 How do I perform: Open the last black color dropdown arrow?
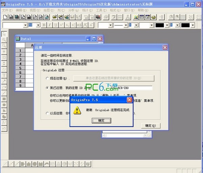pos(193,25)
